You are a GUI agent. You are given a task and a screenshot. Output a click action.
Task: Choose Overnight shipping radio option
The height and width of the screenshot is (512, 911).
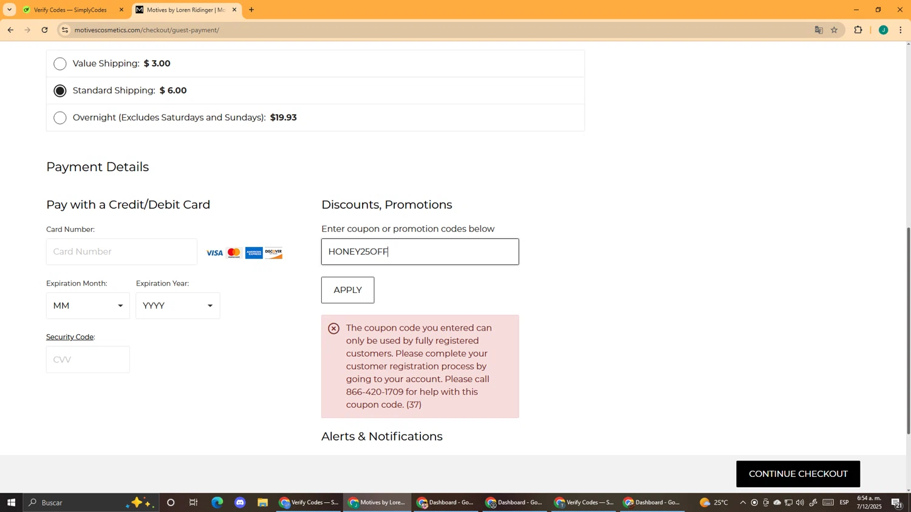[x=60, y=118]
